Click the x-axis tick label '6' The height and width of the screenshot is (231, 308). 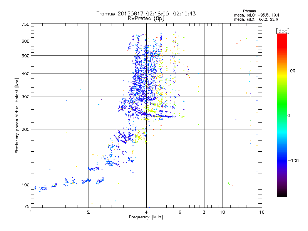coord(180,212)
